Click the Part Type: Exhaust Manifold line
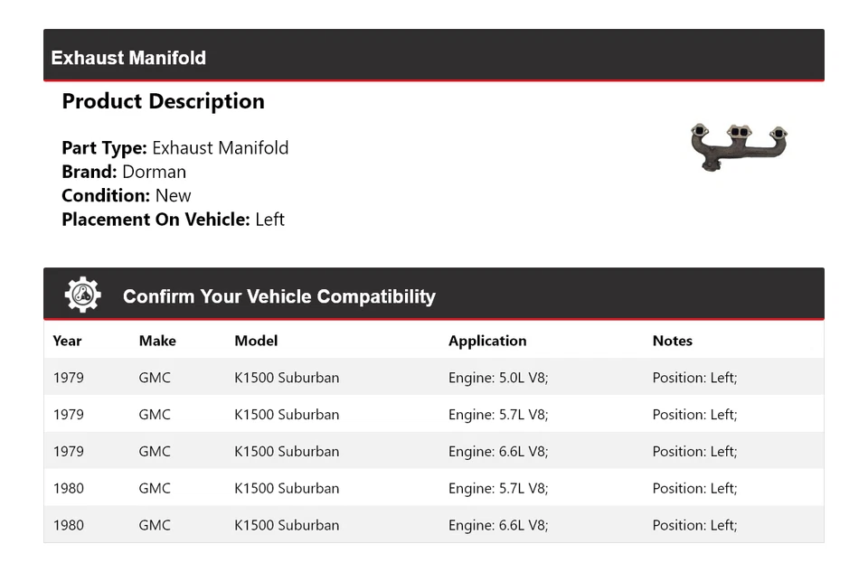This screenshot has height=572, width=868. point(175,148)
